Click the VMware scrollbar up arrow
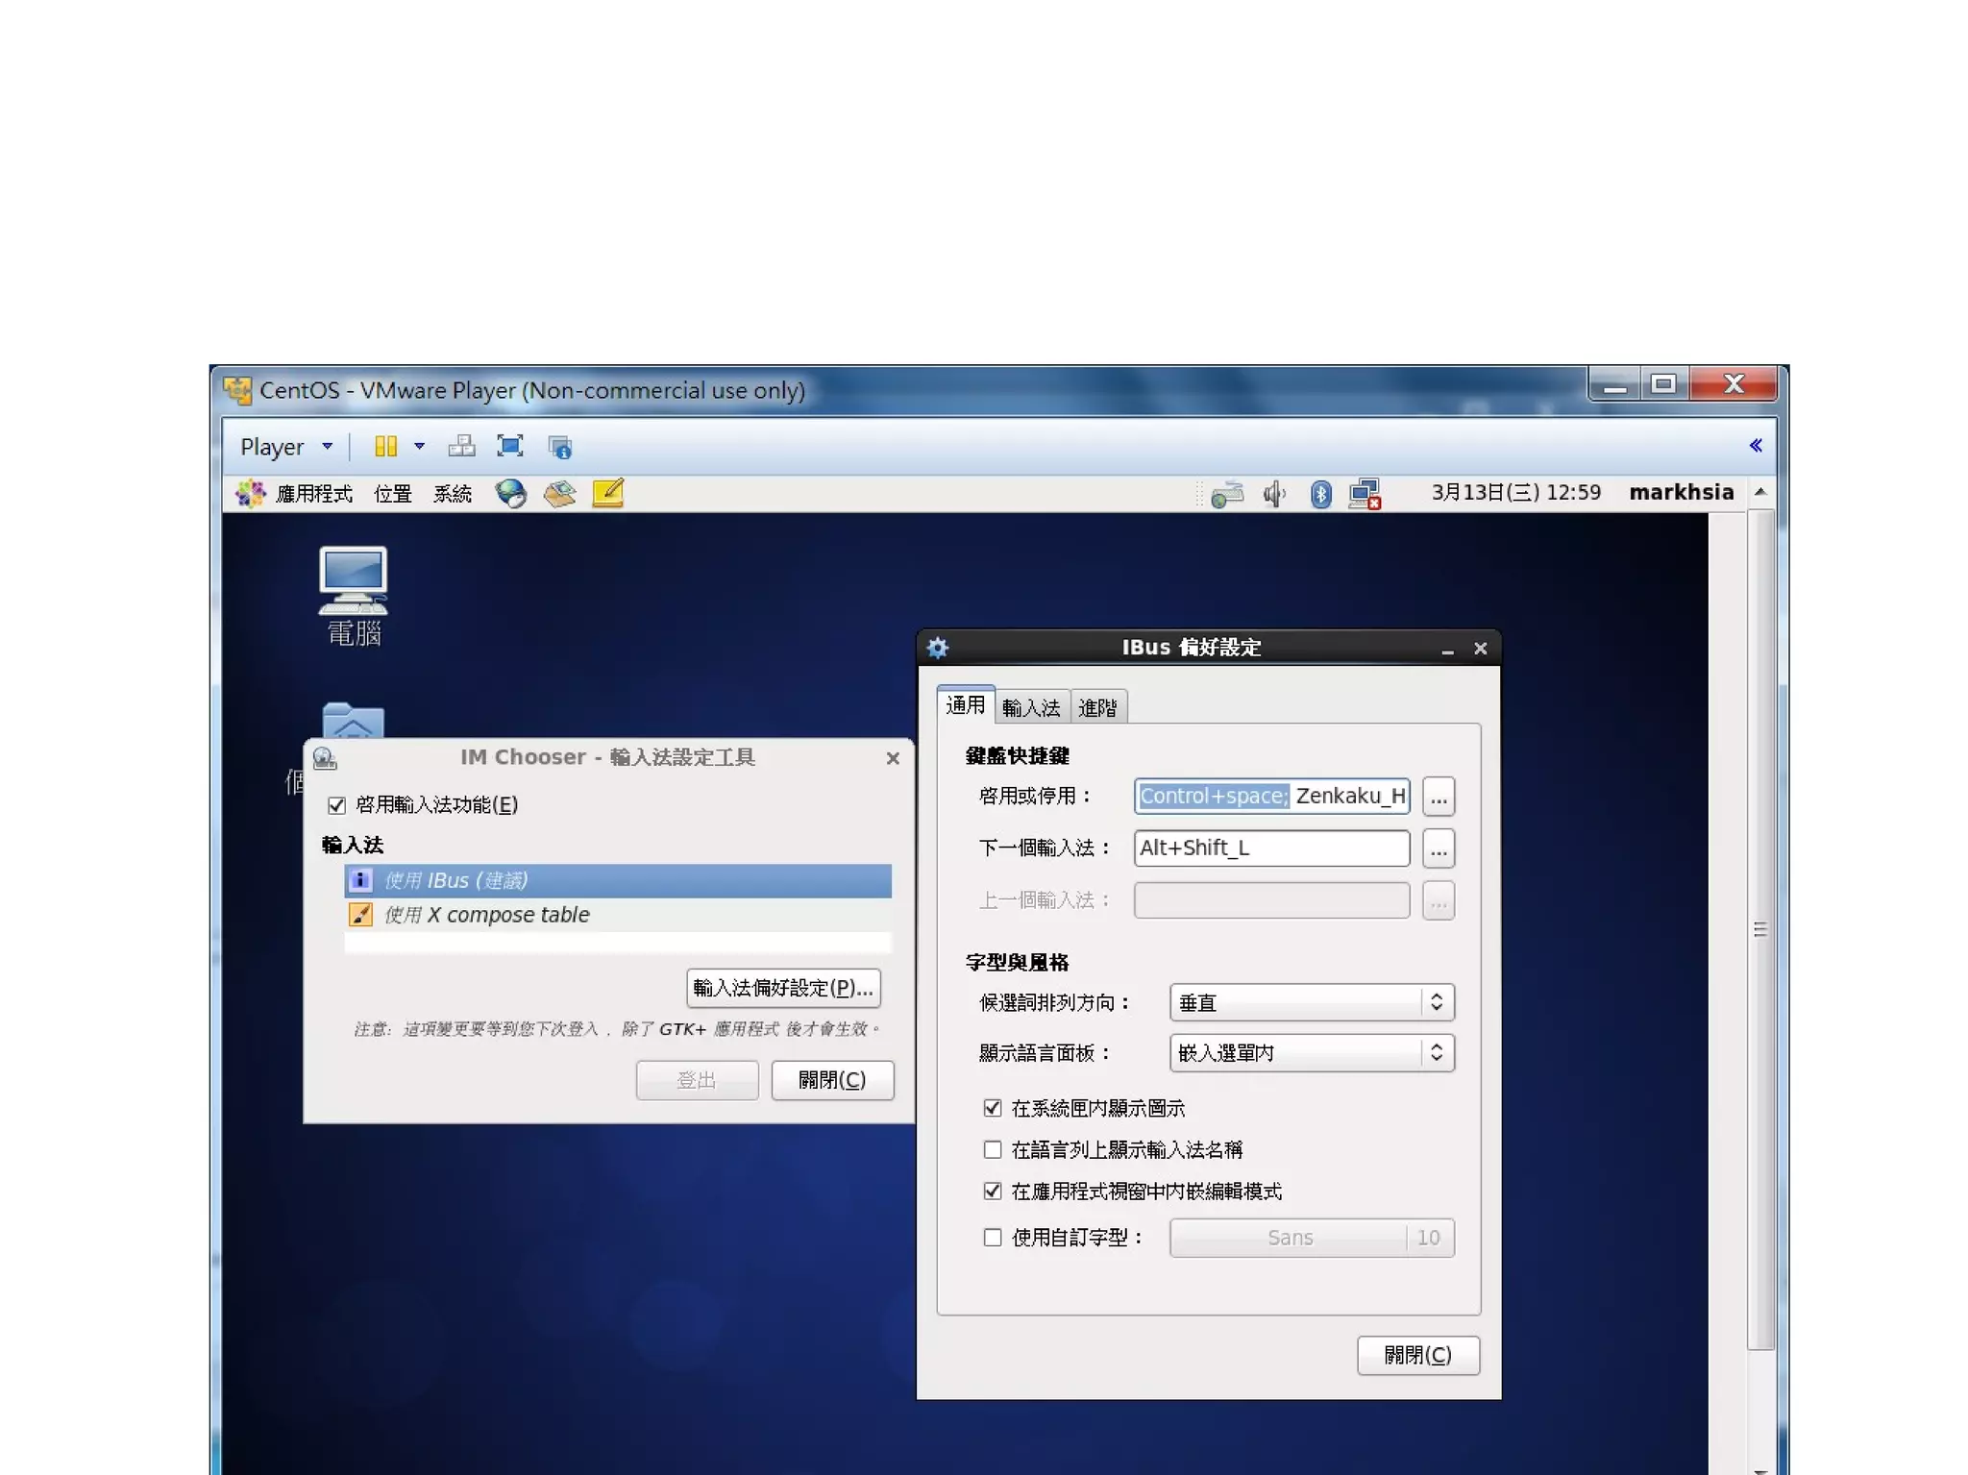 (x=1760, y=492)
